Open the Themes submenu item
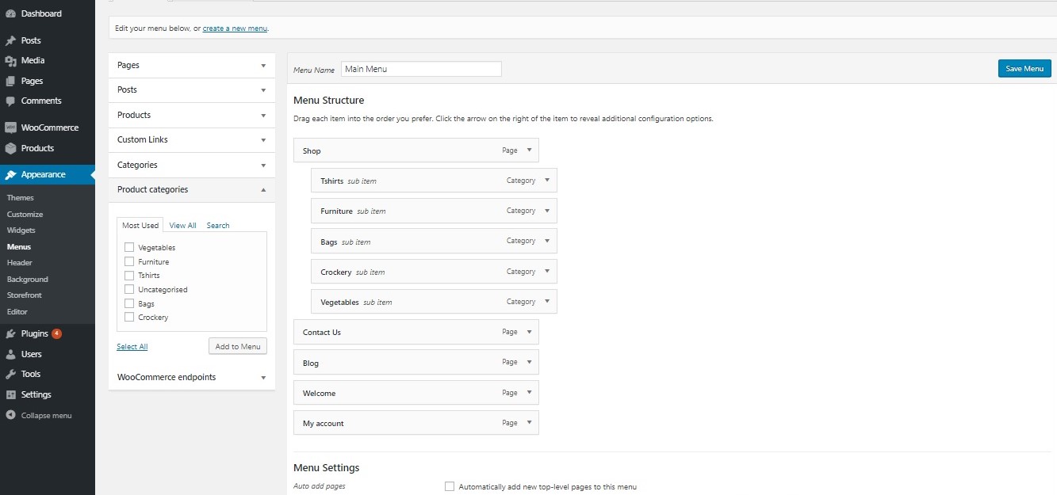1057x495 pixels. [x=21, y=198]
